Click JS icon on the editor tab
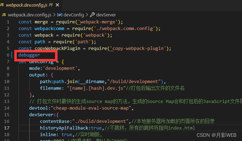242x141 pixels. [x=2, y=5]
